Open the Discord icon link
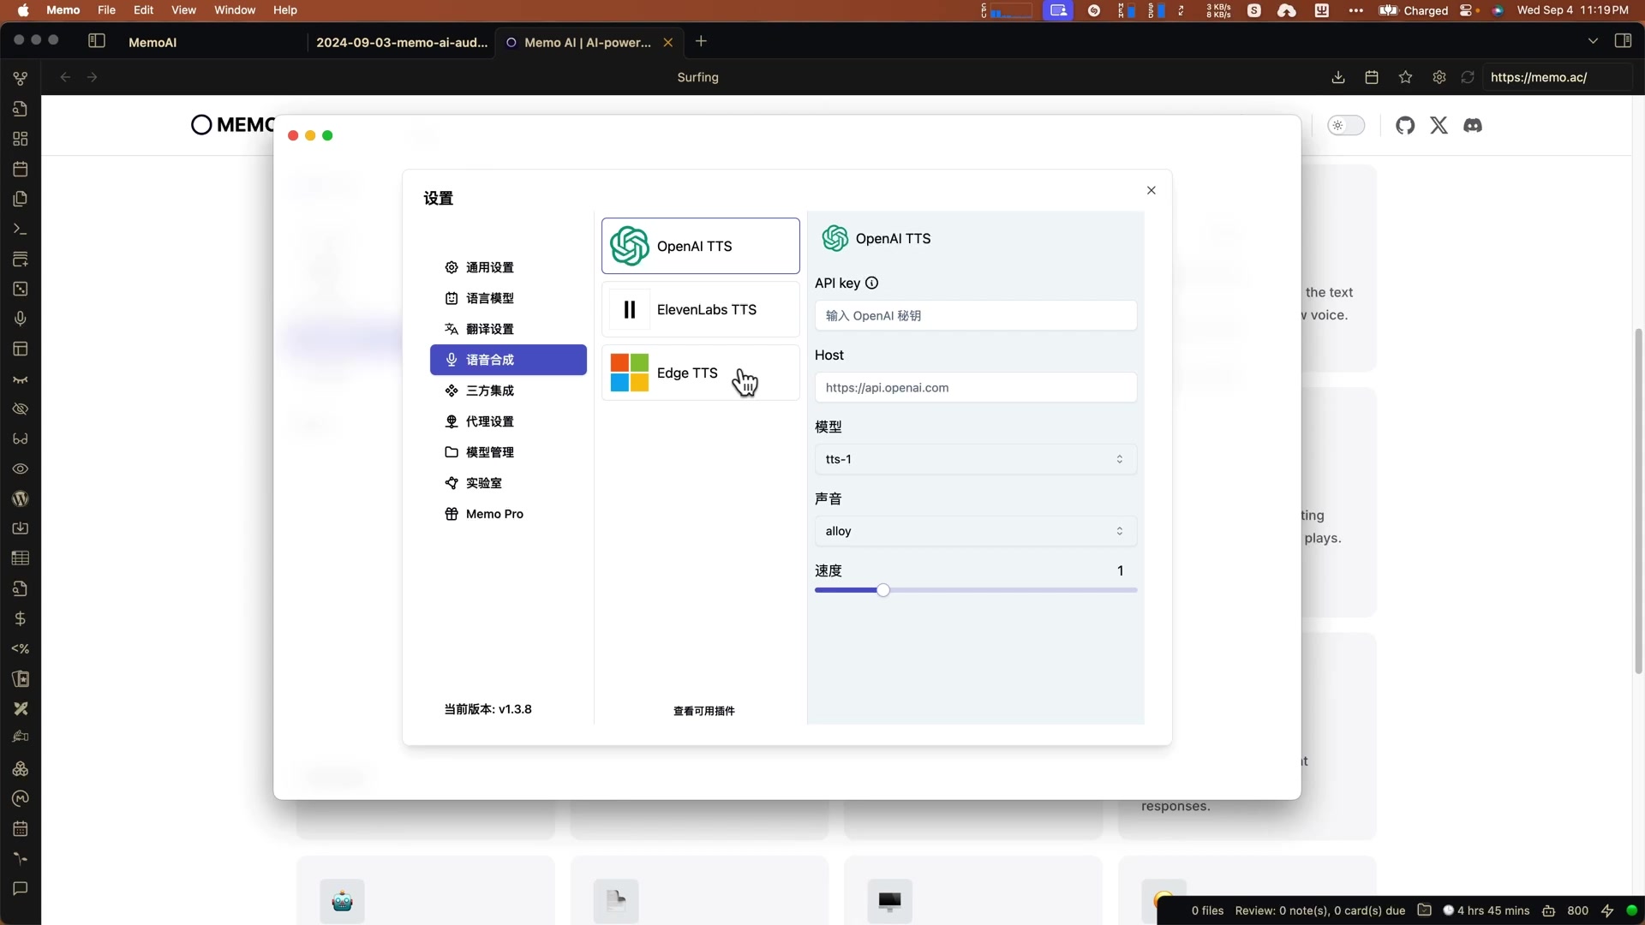Screen dimensions: 1645x925 coord(1473,126)
